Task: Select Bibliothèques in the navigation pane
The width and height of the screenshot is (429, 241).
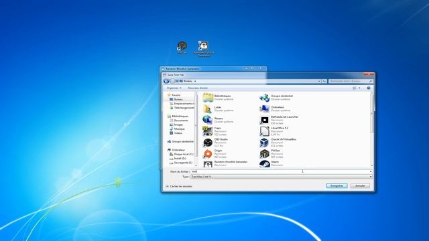Action: click(x=178, y=116)
